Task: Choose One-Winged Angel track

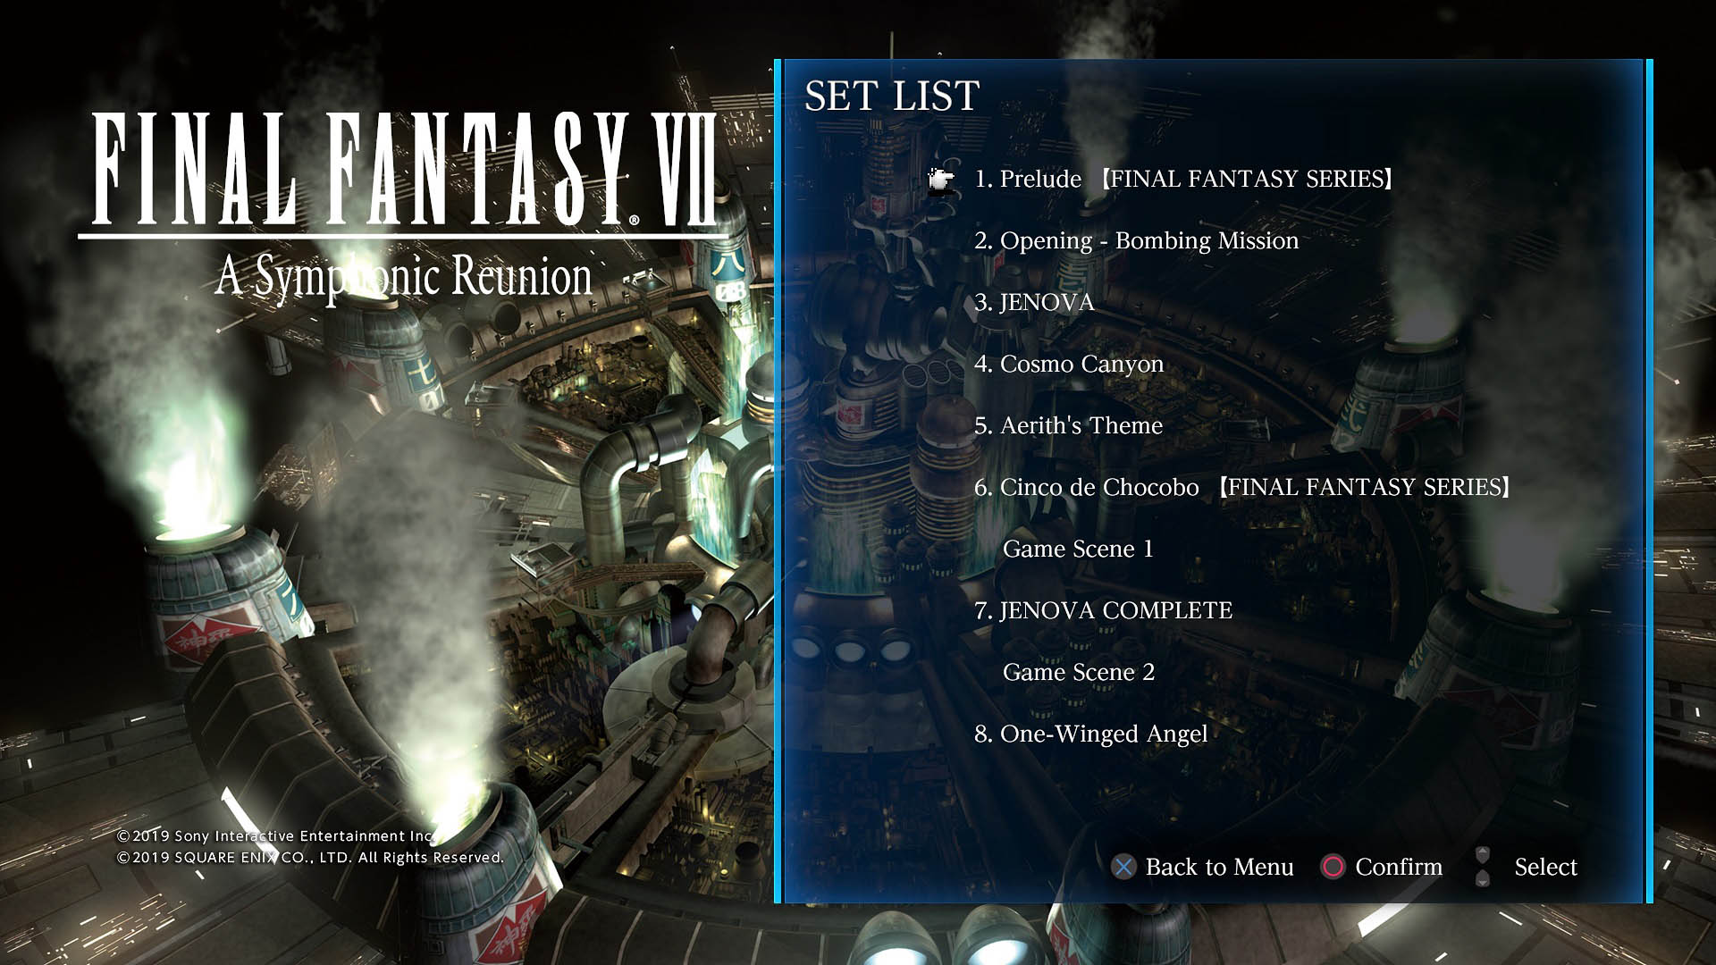Action: 1090,734
